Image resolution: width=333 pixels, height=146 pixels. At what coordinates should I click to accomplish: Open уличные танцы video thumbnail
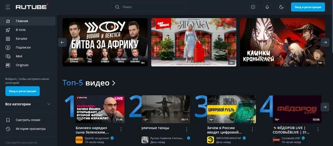coord(166,109)
